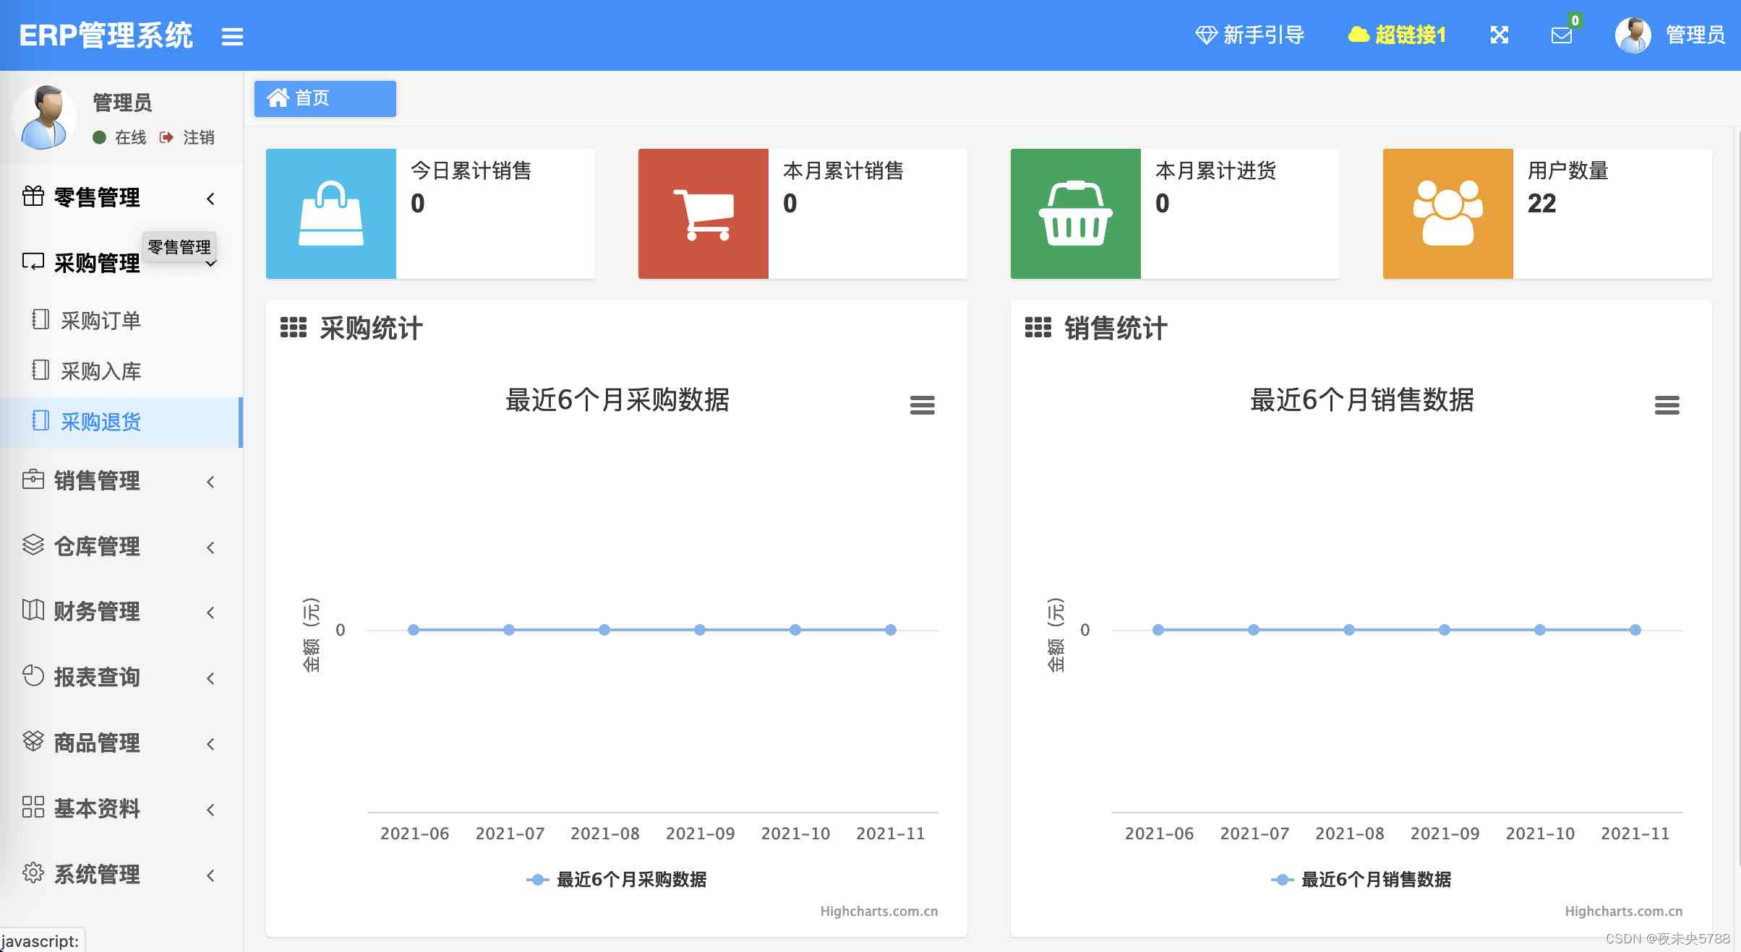Click the home icon on 首页 tab
1741x952 pixels.
[x=278, y=98]
